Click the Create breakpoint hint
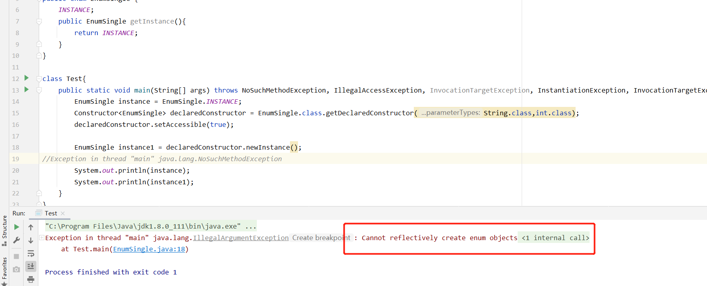Screen dimensions: 707x286 (x=321, y=238)
